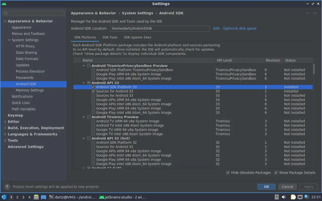The width and height of the screenshot is (322, 201).
Task: Check Google APIs ARM 64 v8a System Image API 33
Action: 93,100
